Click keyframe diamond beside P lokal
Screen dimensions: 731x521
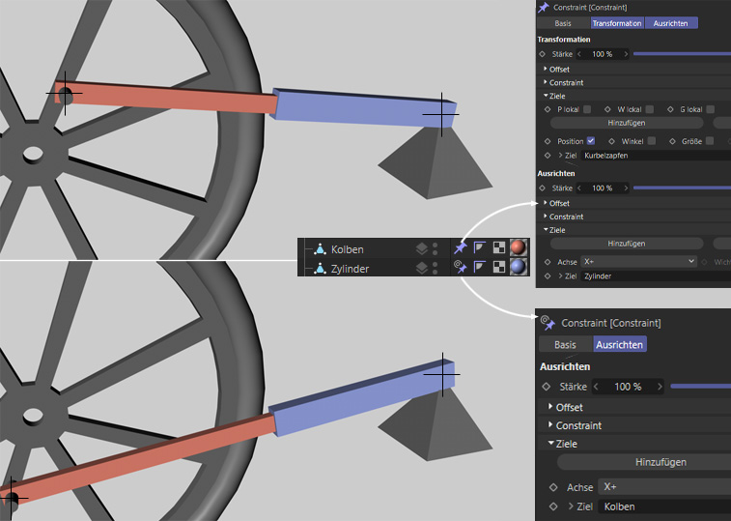tap(548, 109)
